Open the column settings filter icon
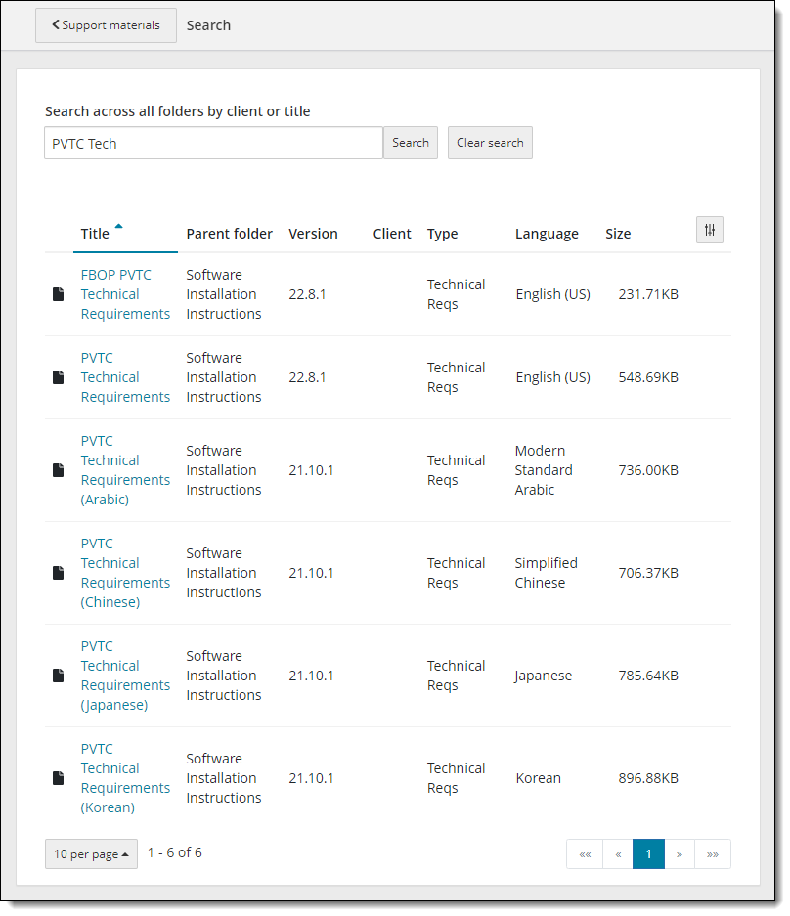 (710, 230)
